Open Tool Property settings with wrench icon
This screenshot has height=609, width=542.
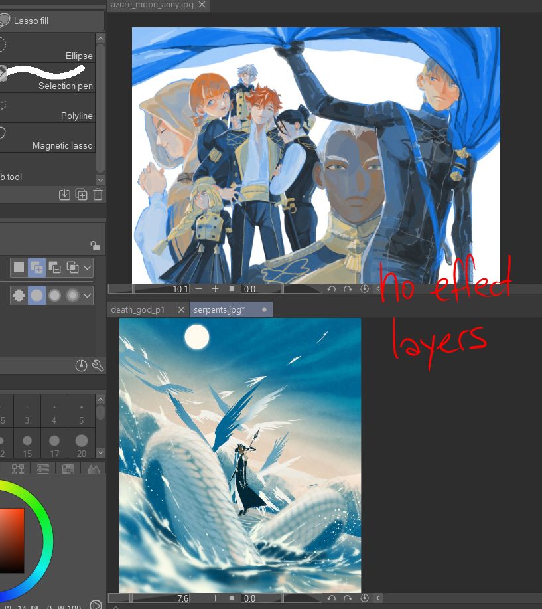(97, 365)
